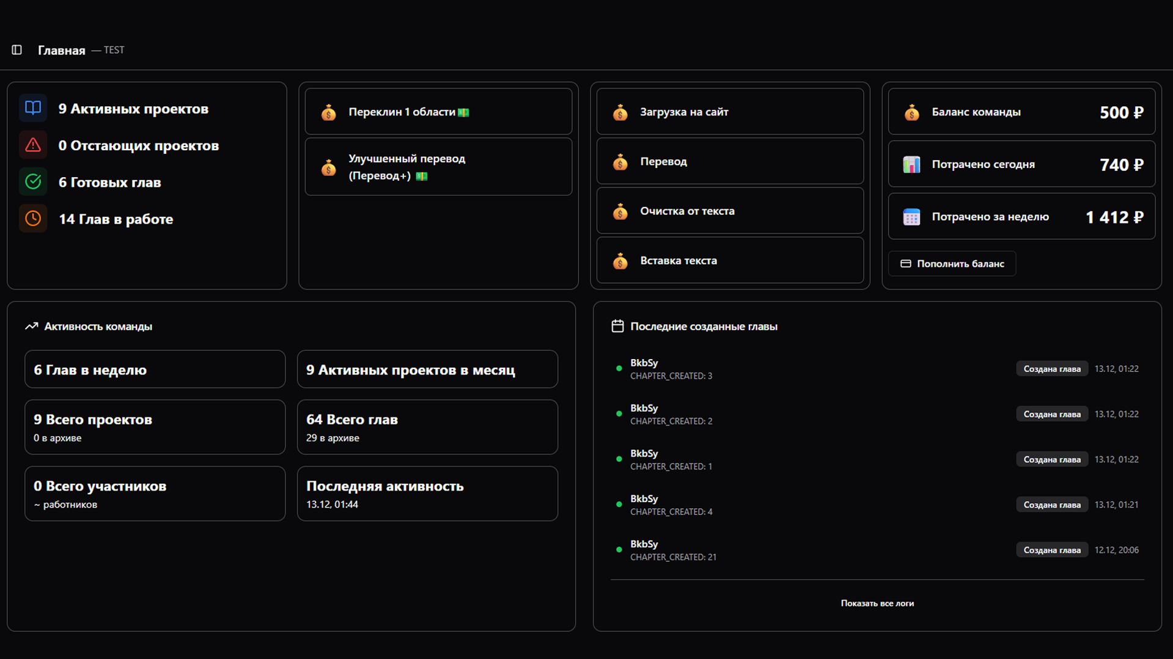Toggle the sidebar panel icon
This screenshot has width=1173, height=659.
pos(17,50)
